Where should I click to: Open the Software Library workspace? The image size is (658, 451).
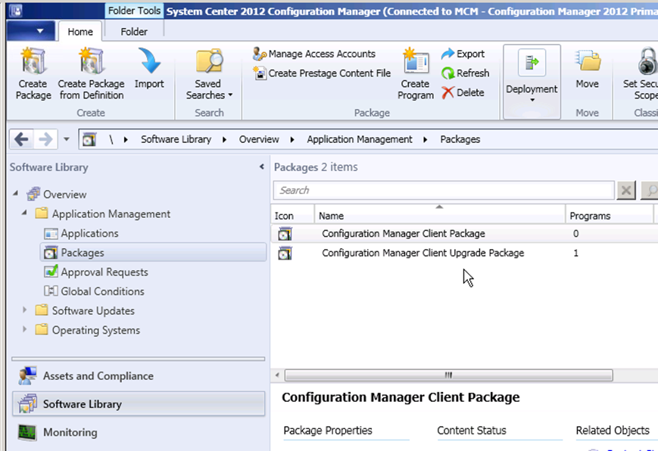pyautogui.click(x=139, y=404)
